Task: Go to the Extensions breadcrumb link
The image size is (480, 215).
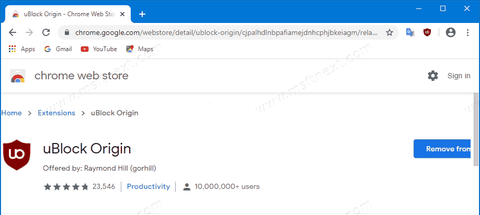Action: 56,113
